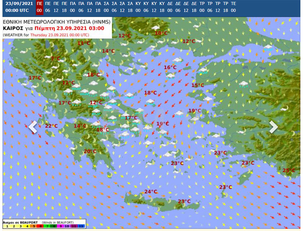
Task: Click the 24°C temperature label above Crete
Action: [151, 192]
